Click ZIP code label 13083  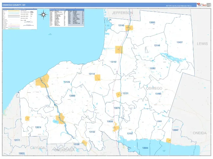click(152, 23)
